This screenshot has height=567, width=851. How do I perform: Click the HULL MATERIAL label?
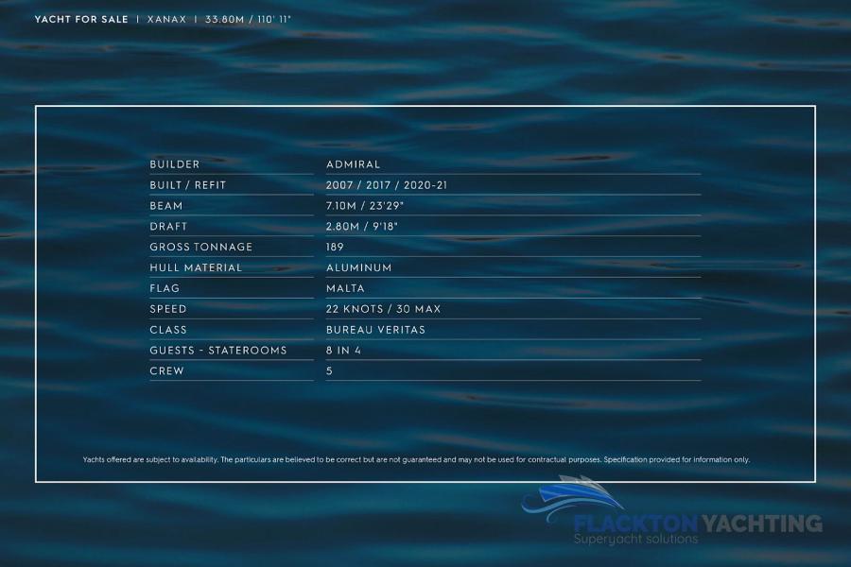point(196,268)
